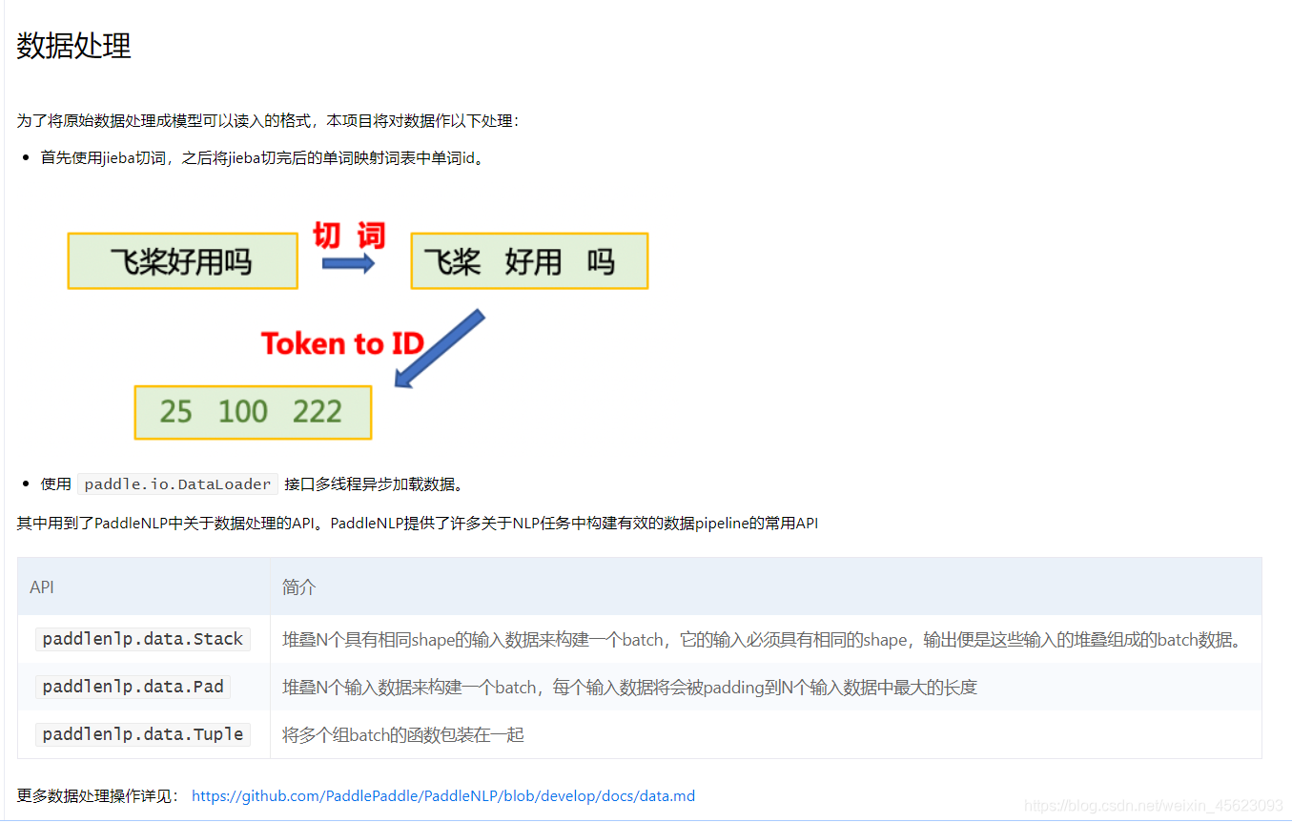Click the segmented 飞桨 好用 吗 box
Viewport: 1292px width, 823px height.
(529, 260)
